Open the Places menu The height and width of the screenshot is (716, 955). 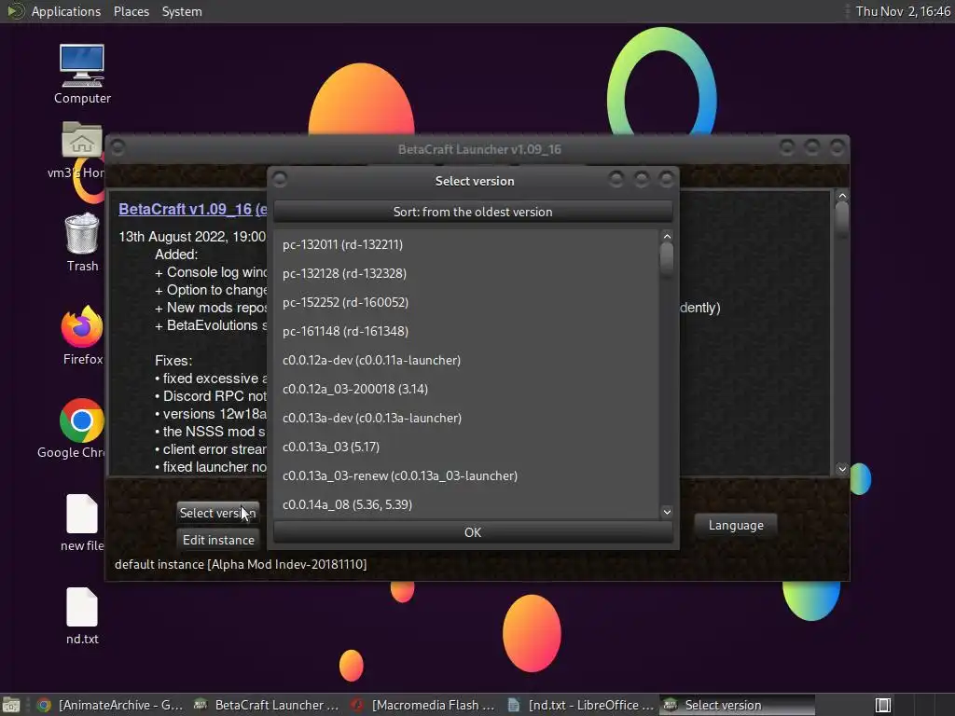pyautogui.click(x=131, y=11)
